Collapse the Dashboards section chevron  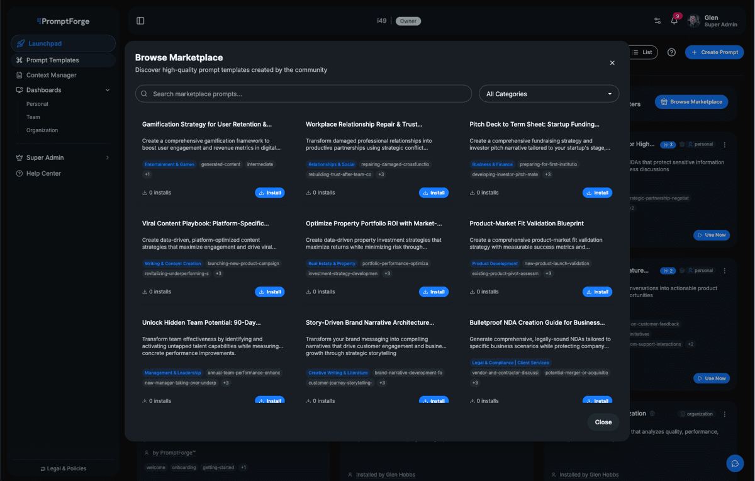[x=108, y=90]
